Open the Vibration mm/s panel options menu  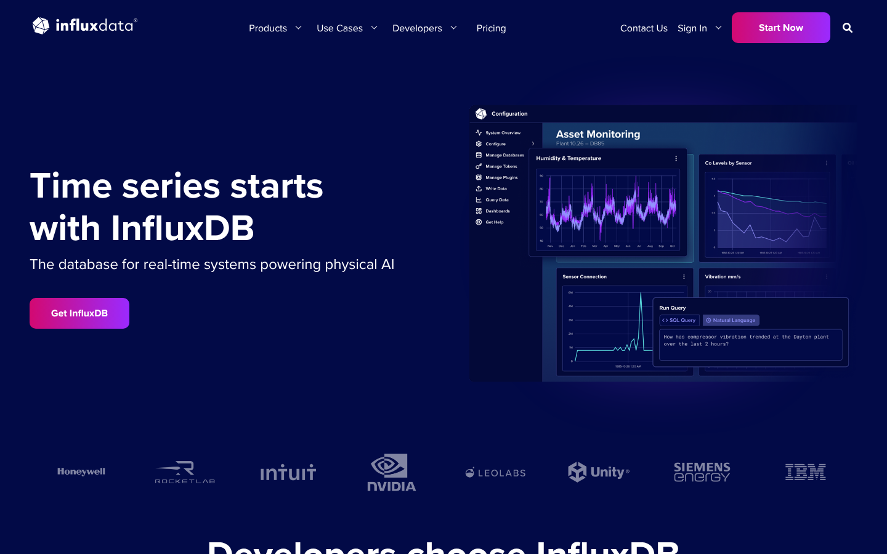point(826,276)
